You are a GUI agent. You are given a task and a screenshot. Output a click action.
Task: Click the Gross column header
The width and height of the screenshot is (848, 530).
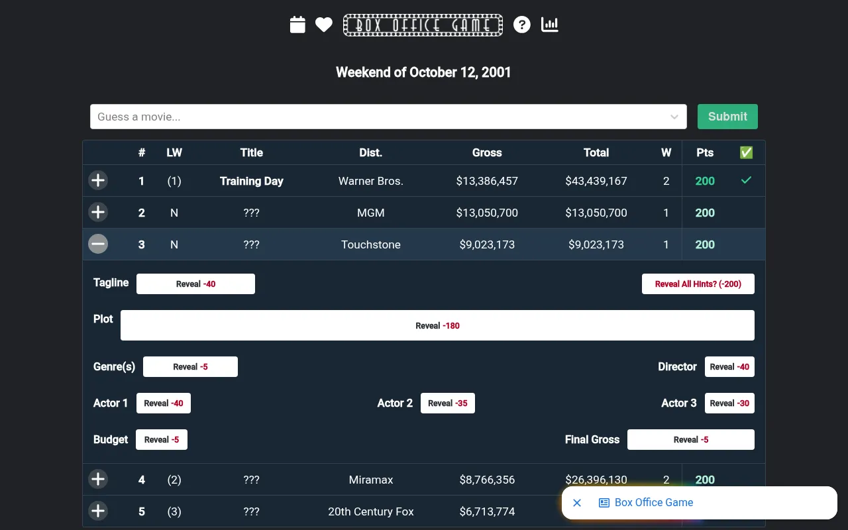(x=487, y=152)
